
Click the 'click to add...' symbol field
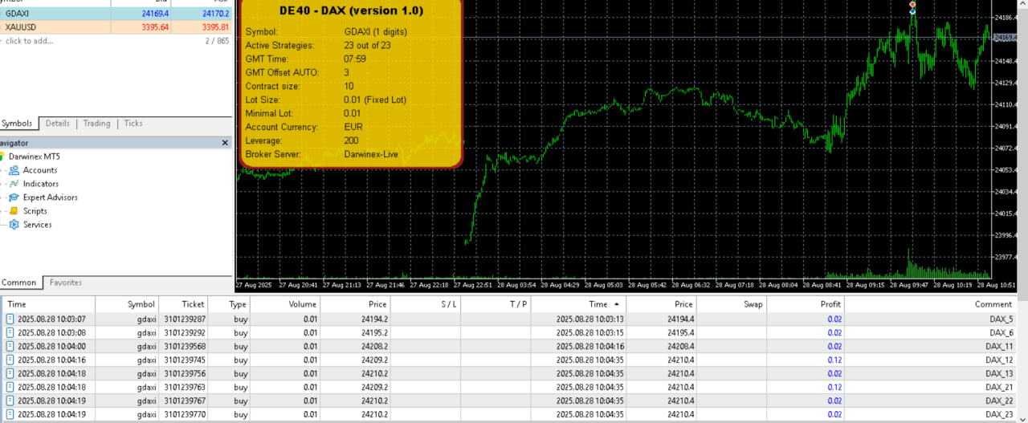click(30, 41)
